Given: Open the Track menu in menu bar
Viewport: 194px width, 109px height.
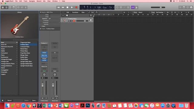Looking at the screenshot, I should click(x=25, y=1).
